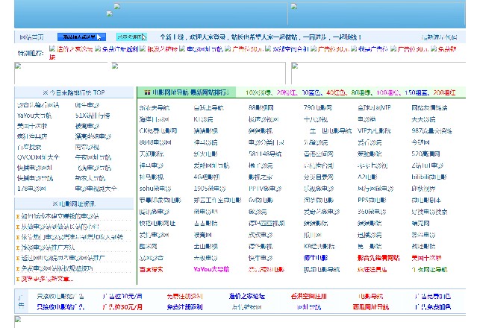Open 178电影网 in the ranking list

tap(31, 189)
